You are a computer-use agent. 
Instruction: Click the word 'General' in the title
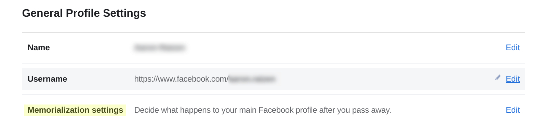pyautogui.click(x=43, y=13)
